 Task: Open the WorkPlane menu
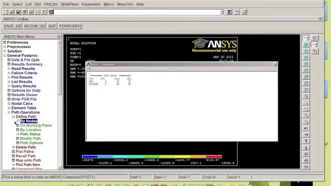tap(70, 4)
